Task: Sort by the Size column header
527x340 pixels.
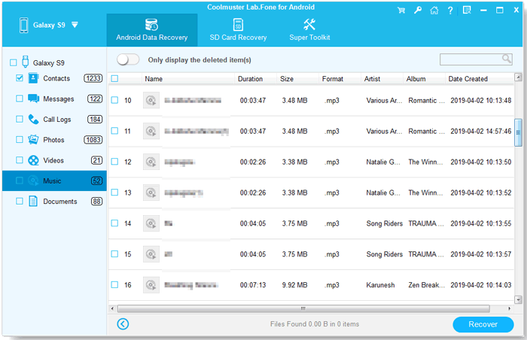Action: click(x=297, y=79)
